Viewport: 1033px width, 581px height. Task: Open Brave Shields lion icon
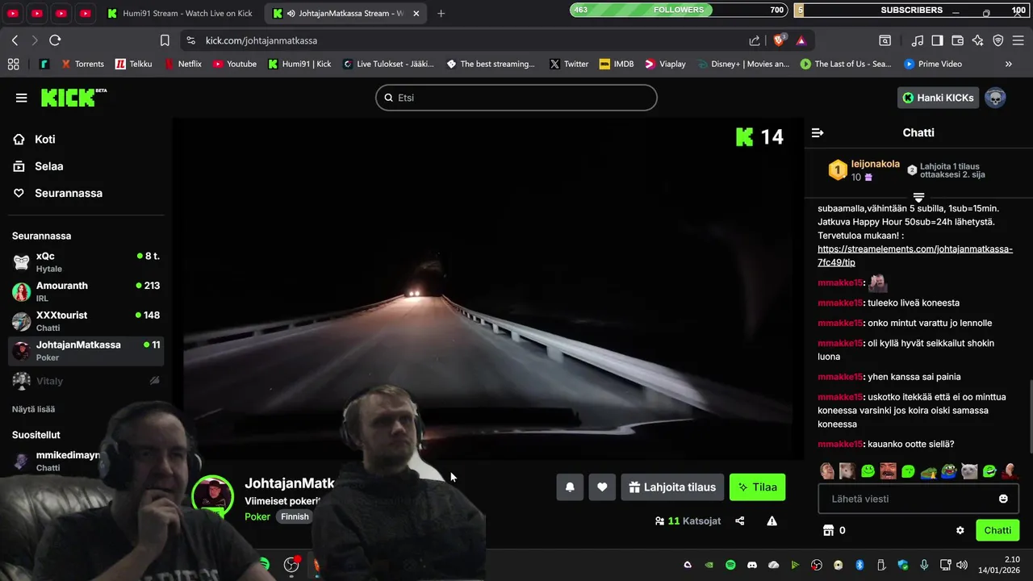point(780,40)
